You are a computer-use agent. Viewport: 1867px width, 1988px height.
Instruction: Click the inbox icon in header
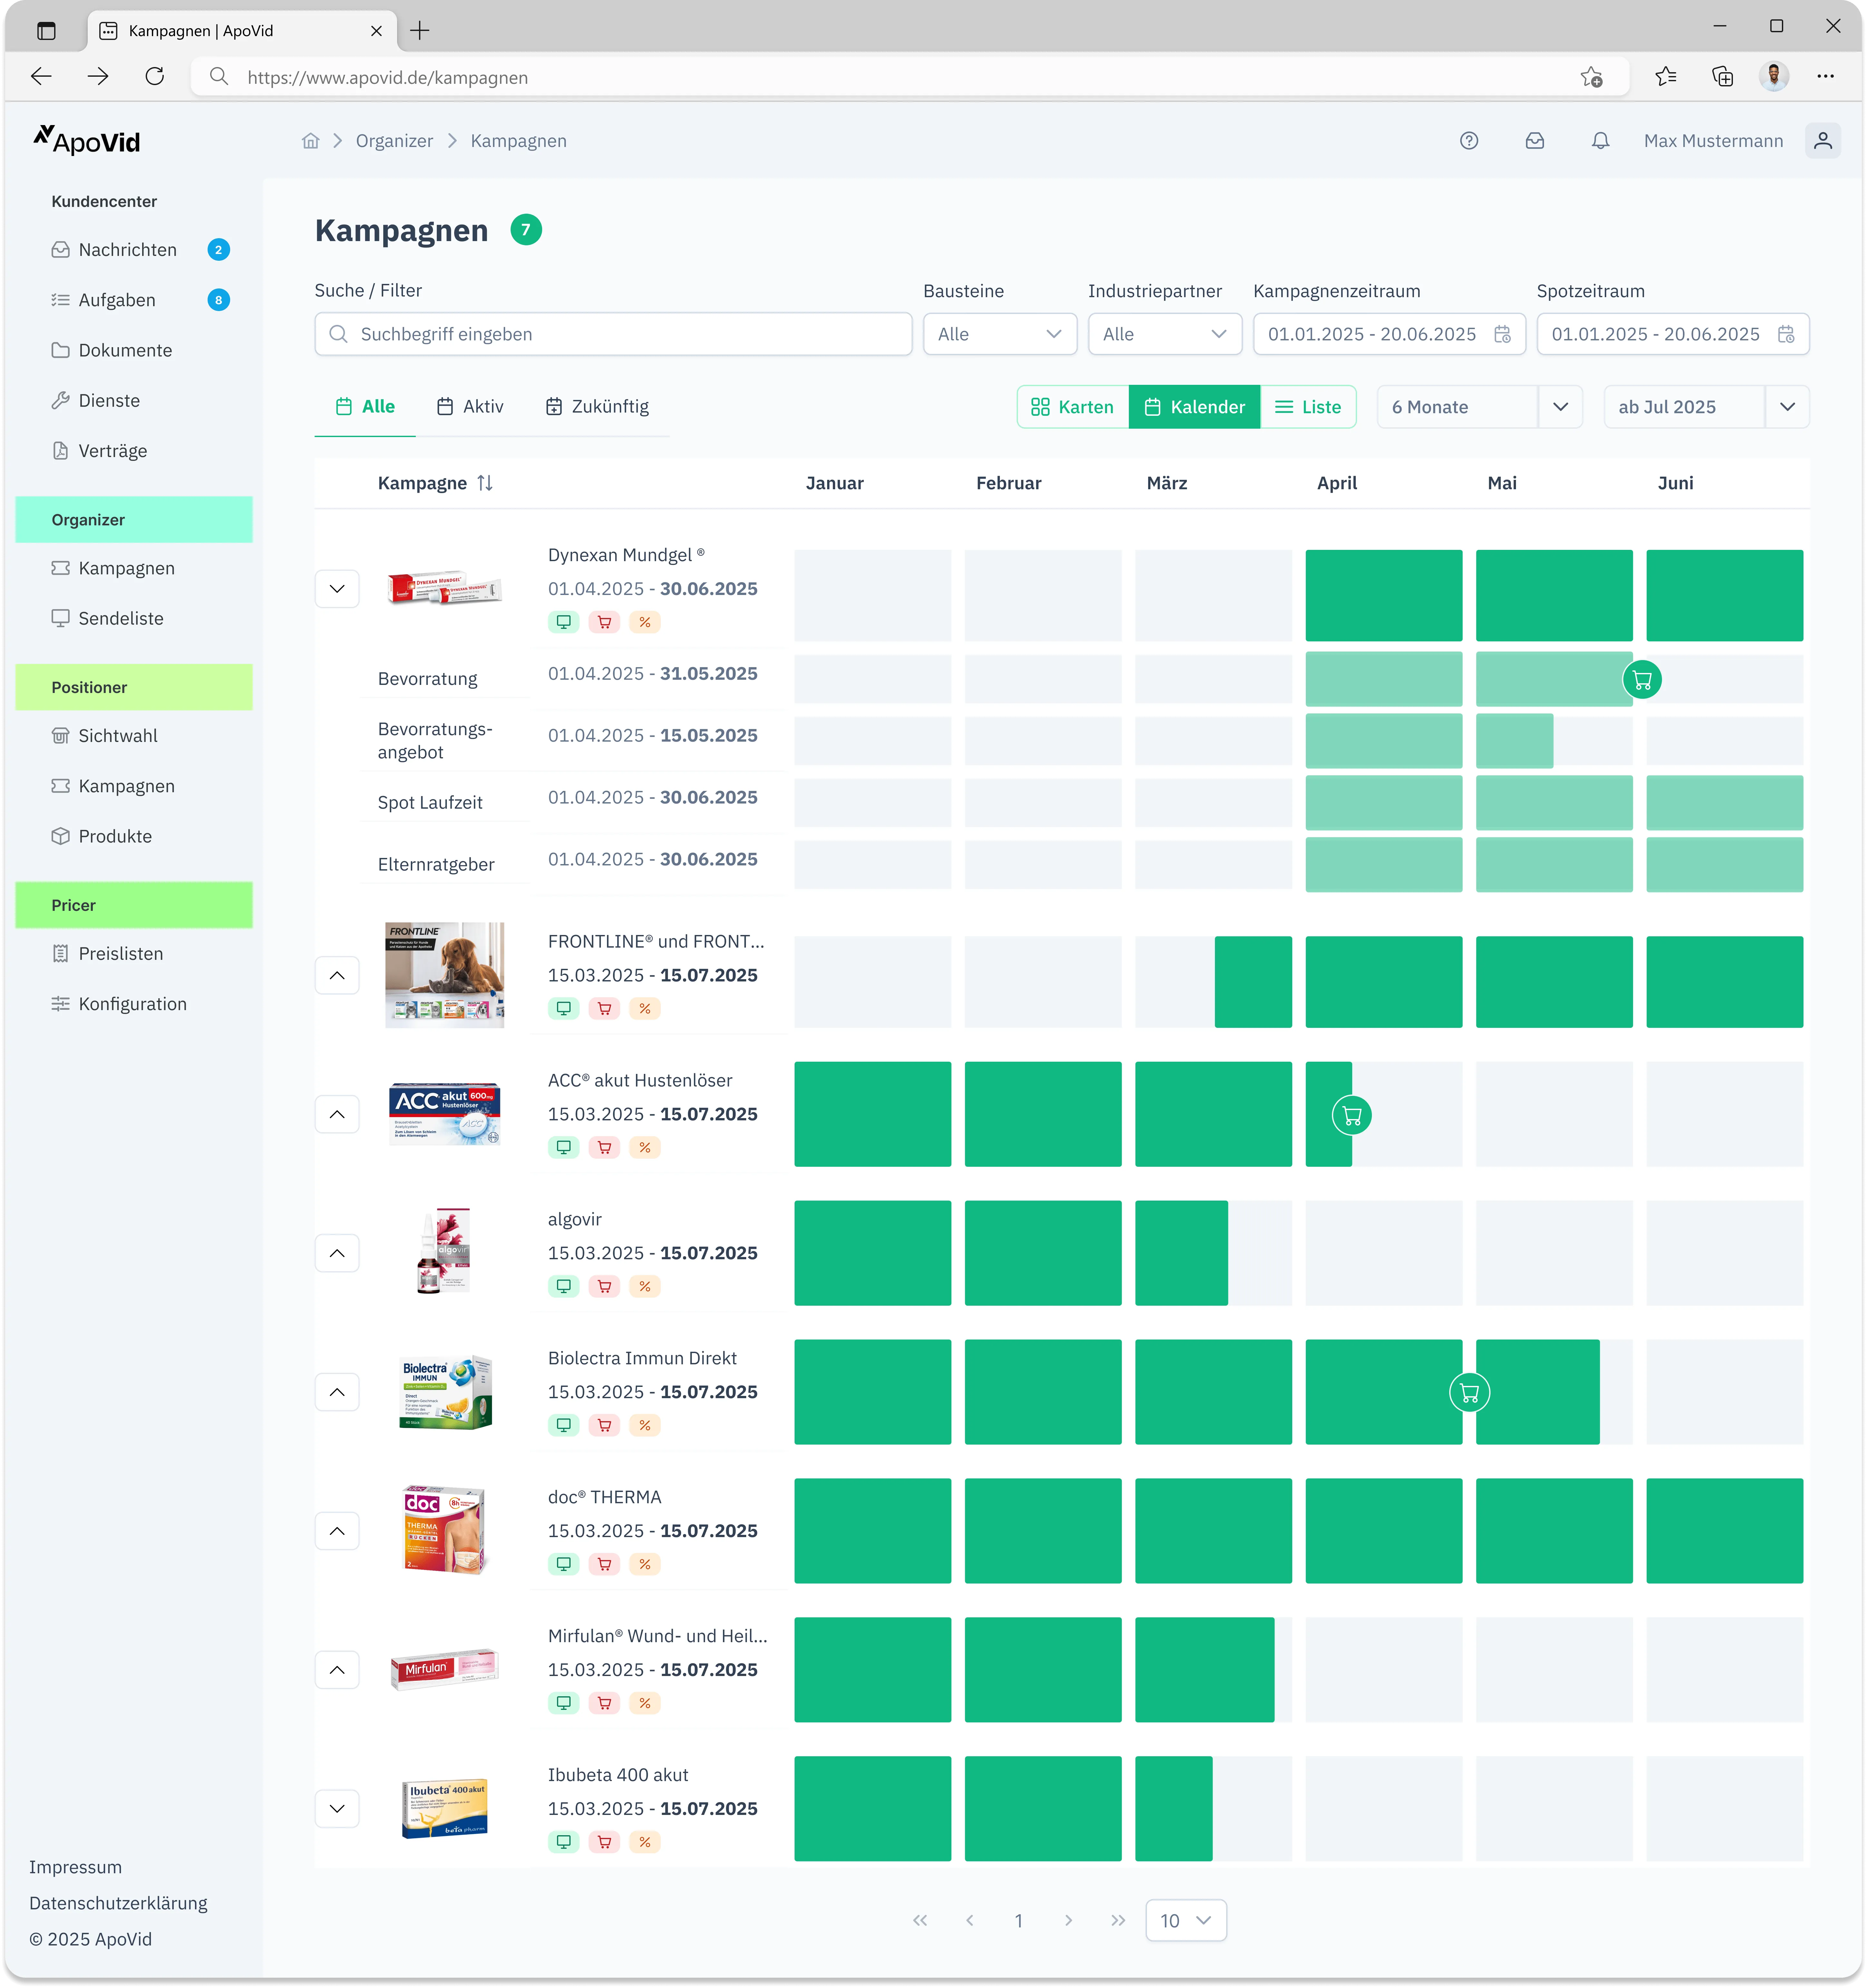click(x=1534, y=141)
